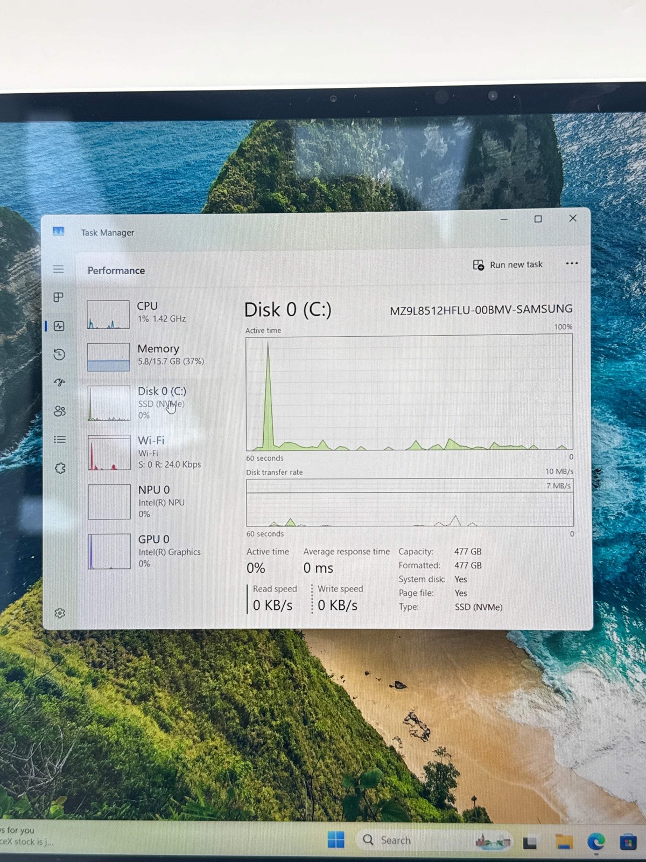Open the Services page puzzle icon
The image size is (646, 862).
pyautogui.click(x=60, y=468)
